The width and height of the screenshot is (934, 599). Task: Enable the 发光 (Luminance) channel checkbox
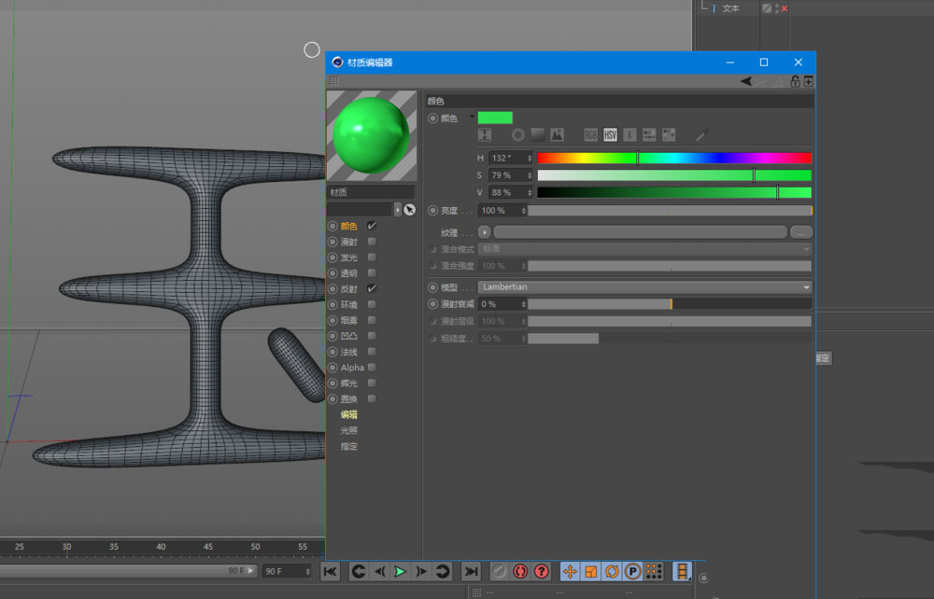372,258
